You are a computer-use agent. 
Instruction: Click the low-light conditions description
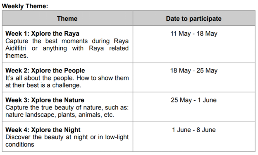[x=67, y=140]
